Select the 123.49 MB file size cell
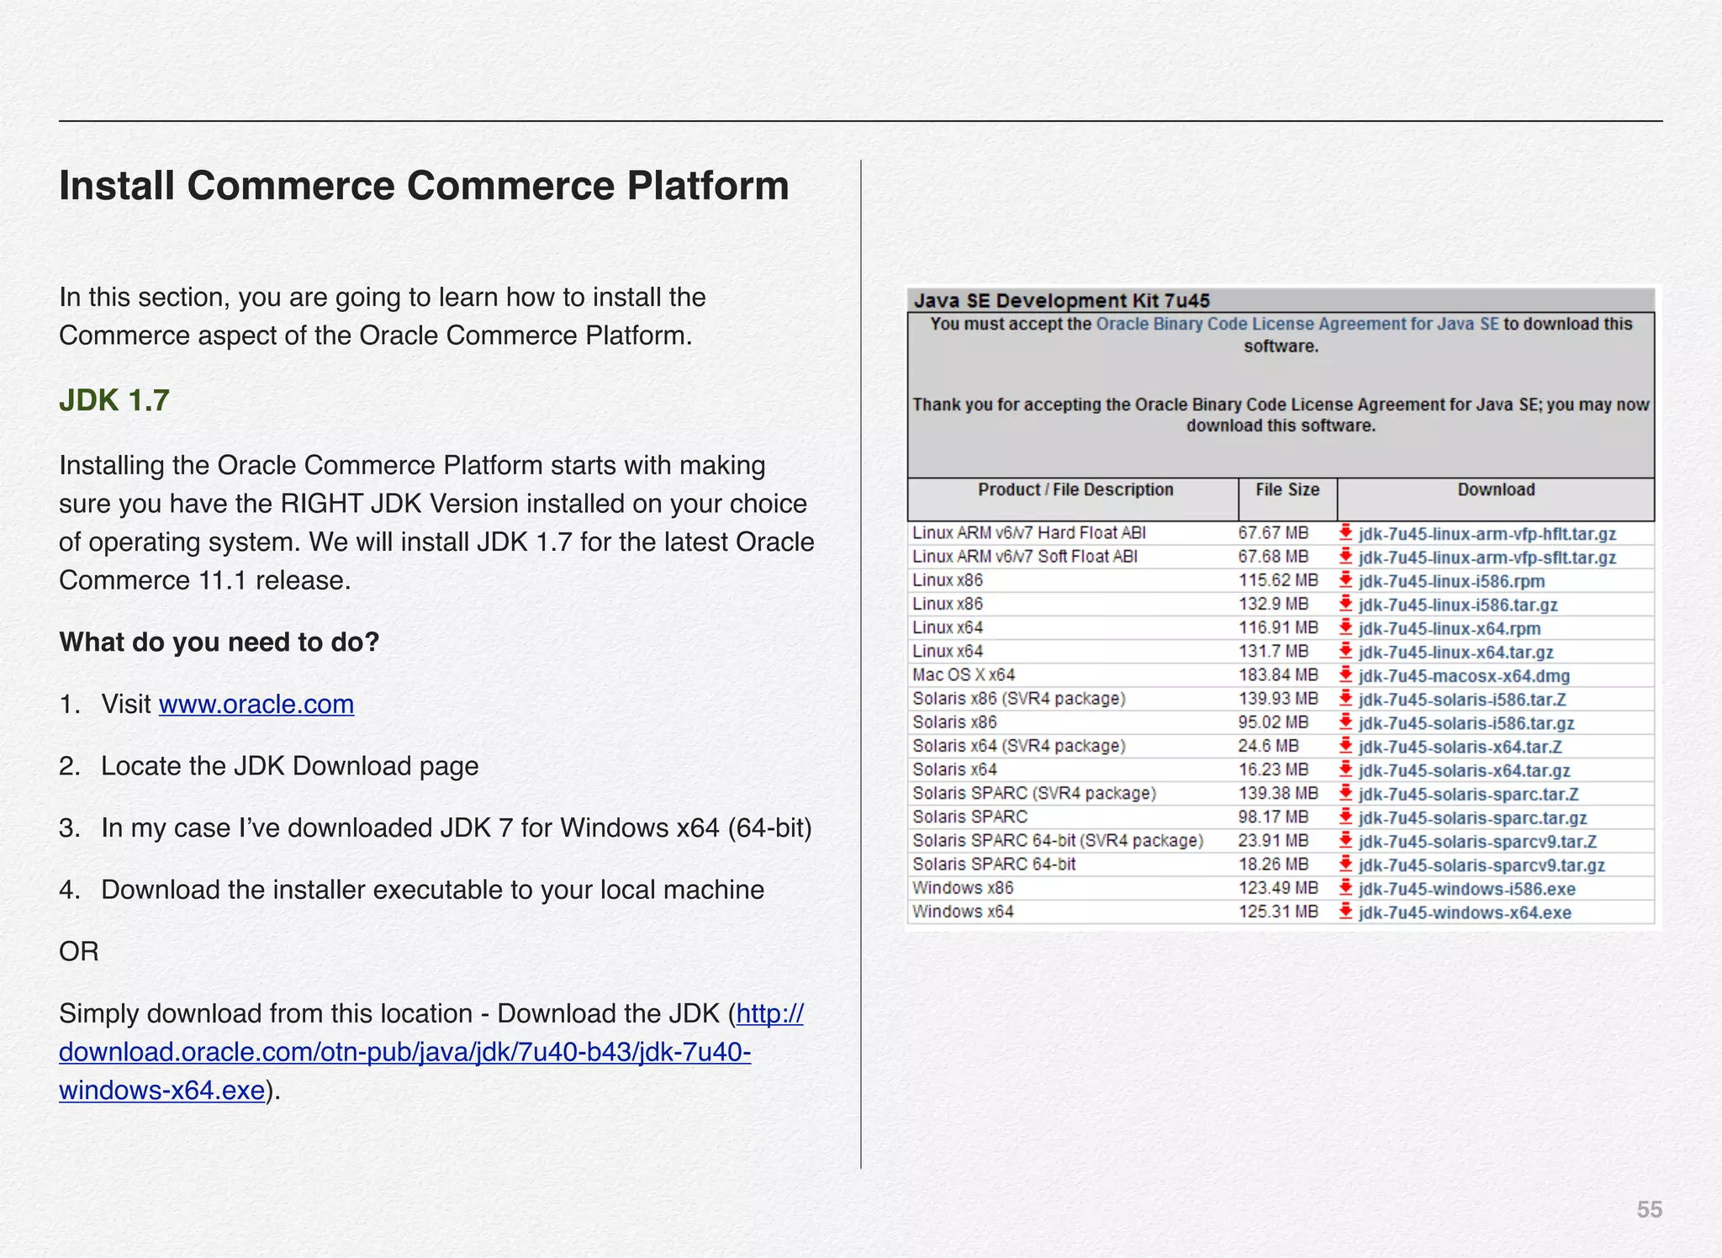 [x=1278, y=887]
